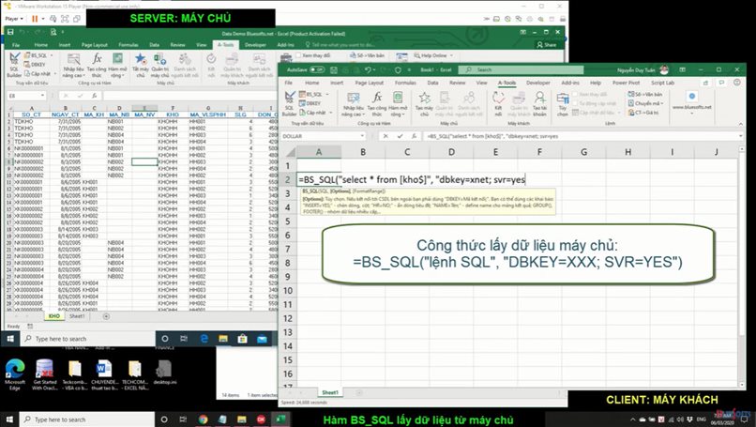Image resolution: width=756 pixels, height=427 pixels.
Task: Open Script Lab tab in client Excel
Action: (663, 83)
